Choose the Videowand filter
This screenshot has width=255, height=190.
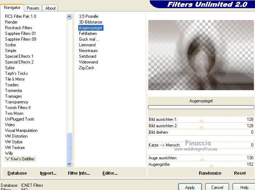pyautogui.click(x=89, y=62)
